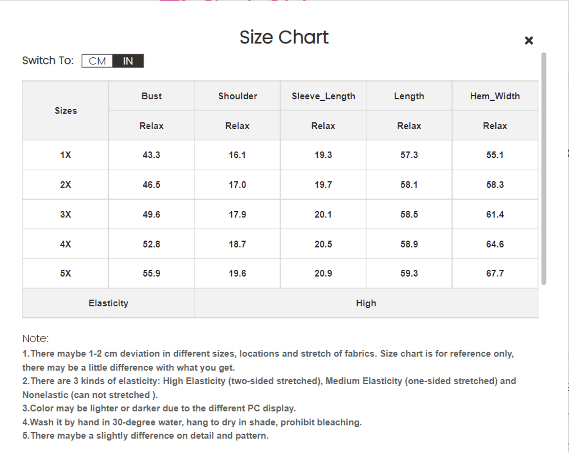The width and height of the screenshot is (569, 453).
Task: Select the 5X size row label
Action: tap(66, 273)
